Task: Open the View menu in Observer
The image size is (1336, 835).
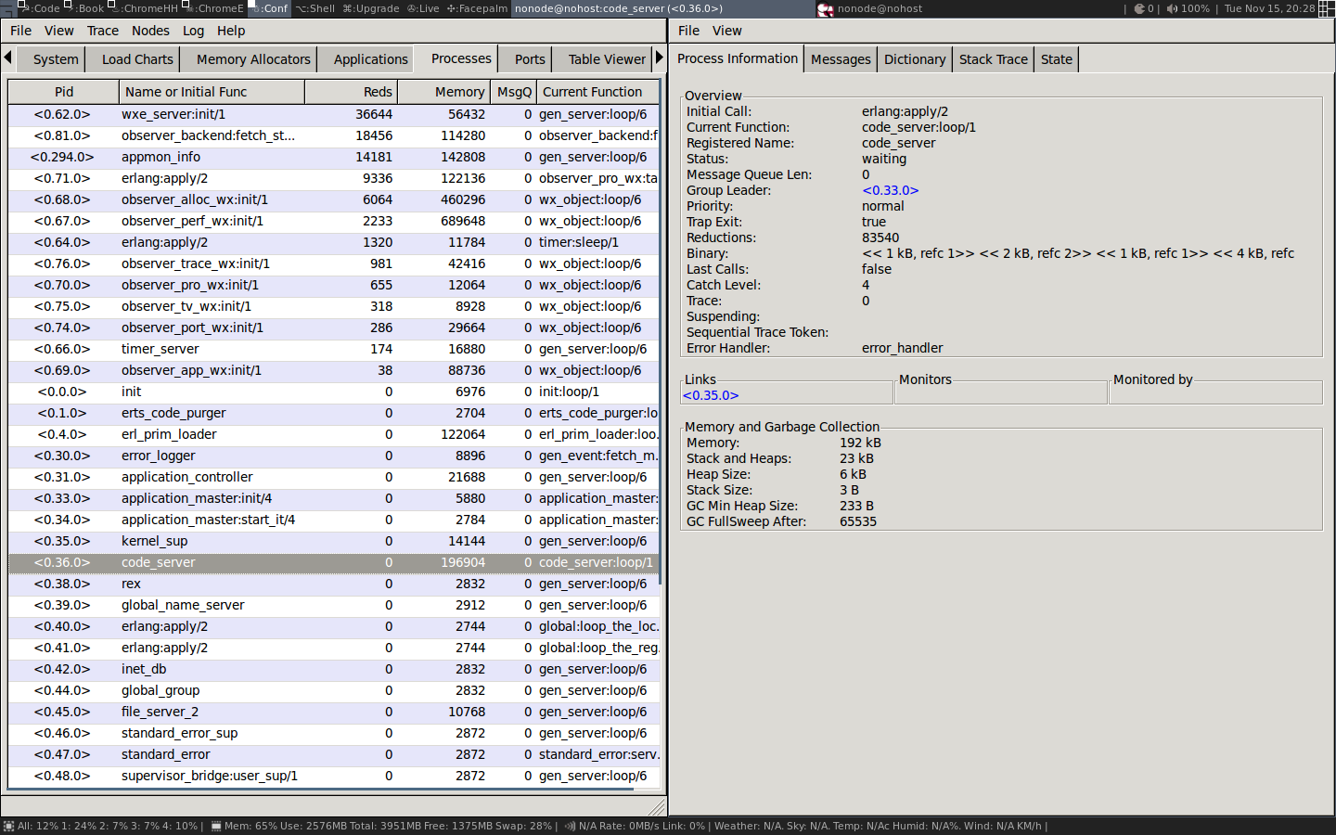Action: (x=58, y=31)
